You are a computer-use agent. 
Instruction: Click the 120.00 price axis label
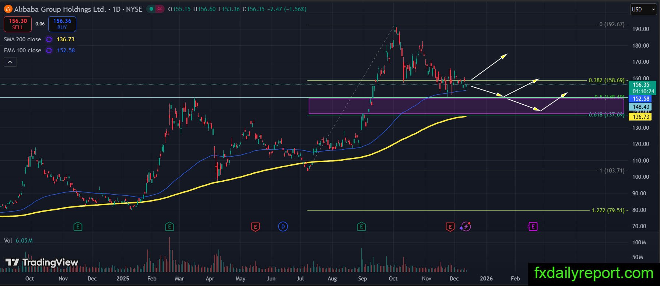[641, 144]
